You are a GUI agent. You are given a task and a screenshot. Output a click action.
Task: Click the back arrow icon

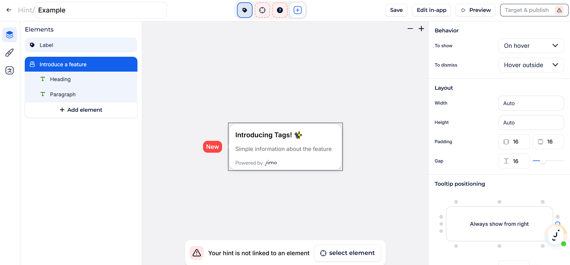click(x=9, y=10)
